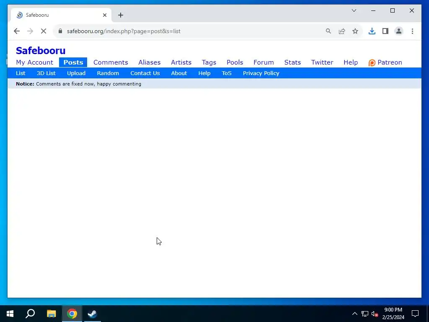Open the About page
This screenshot has width=429, height=322.
tap(179, 73)
